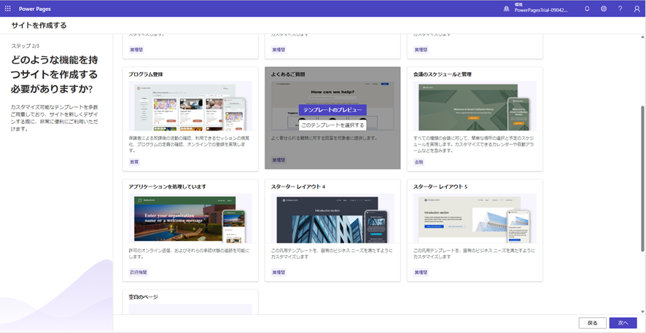Click the よくあるご質問 card title
646x333 pixels.
click(x=287, y=74)
